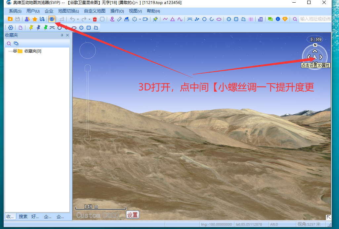Open the blue gear settings icon

(x=11, y=28)
